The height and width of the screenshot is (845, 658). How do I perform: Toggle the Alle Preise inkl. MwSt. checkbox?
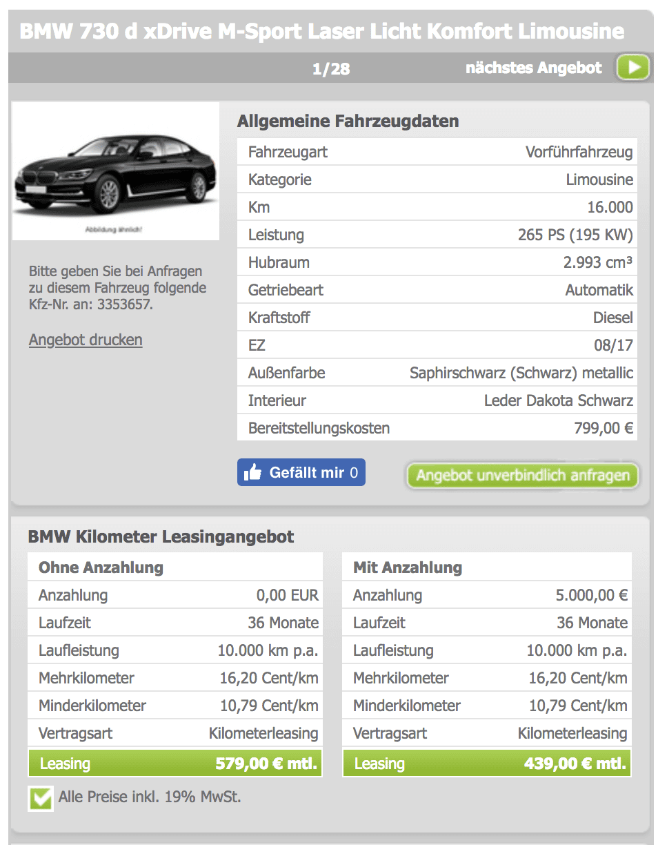click(41, 799)
